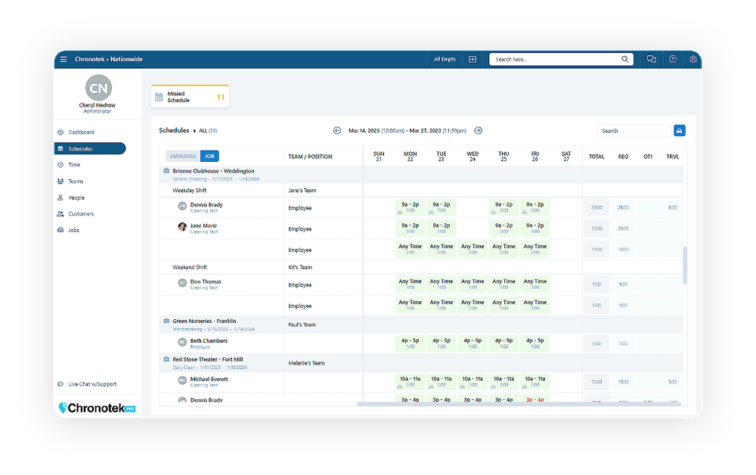Click the Live Chat w/Support icon
Screen dimensions: 756x475
pos(60,384)
